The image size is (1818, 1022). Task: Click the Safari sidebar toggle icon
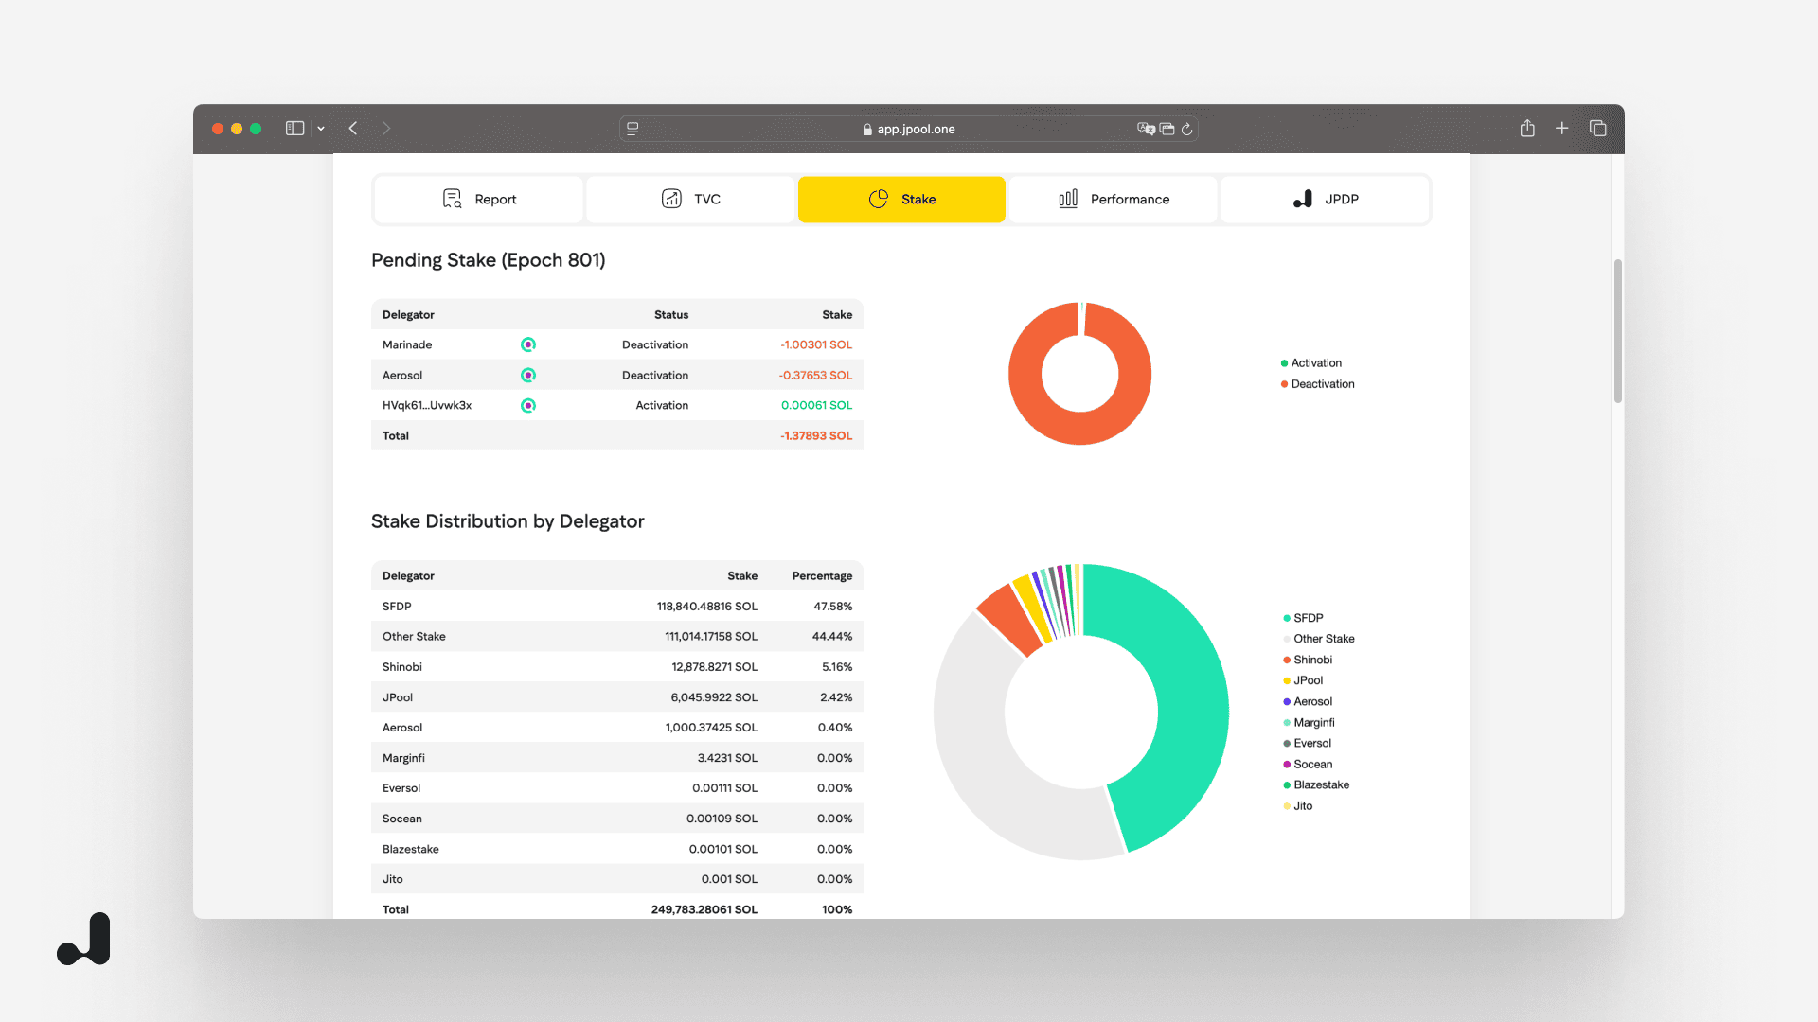(294, 129)
